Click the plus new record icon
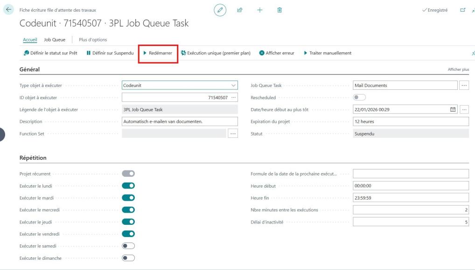Viewport: 475px width, 270px height. [x=259, y=10]
